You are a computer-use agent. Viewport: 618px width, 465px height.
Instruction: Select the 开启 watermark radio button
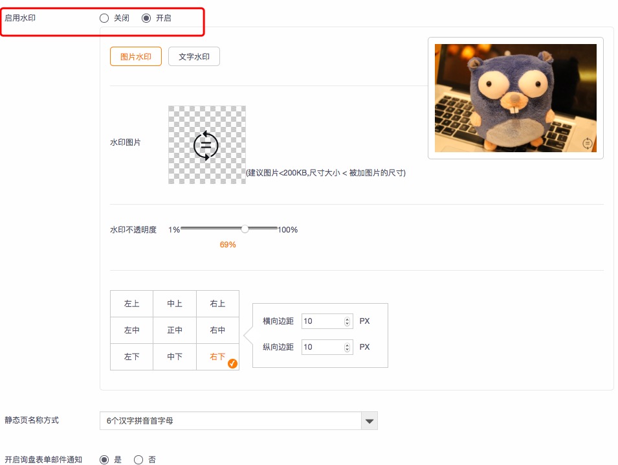click(146, 18)
